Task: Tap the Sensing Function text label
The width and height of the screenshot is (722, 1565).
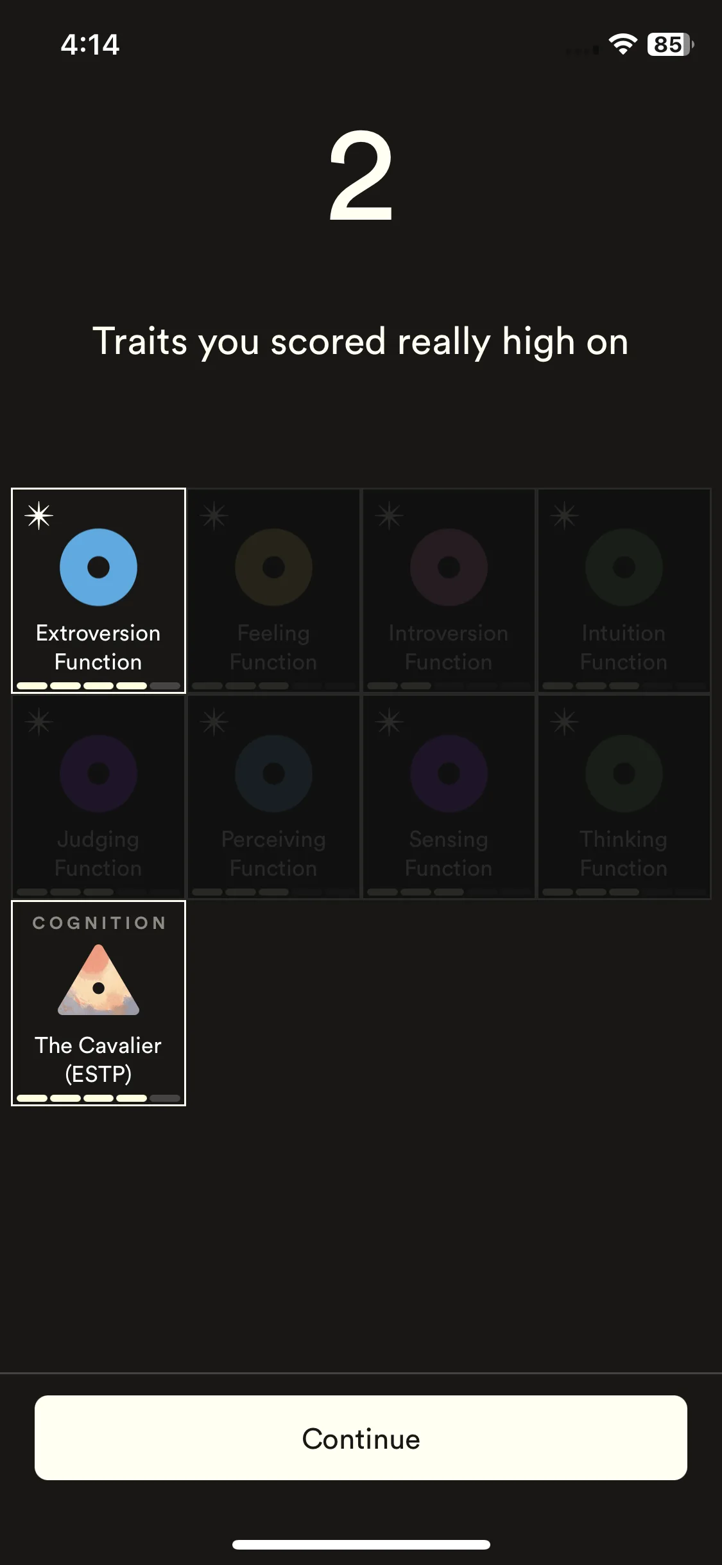Action: point(449,853)
